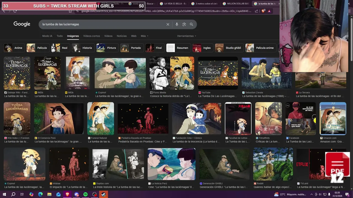Open the Picnic Media photo thumbnail
The width and height of the screenshot is (353, 198).
pos(172,73)
